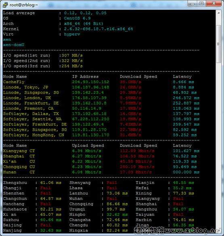Click the zrblog.net watermark link
Screen dimensions: 224x236
[178, 230]
